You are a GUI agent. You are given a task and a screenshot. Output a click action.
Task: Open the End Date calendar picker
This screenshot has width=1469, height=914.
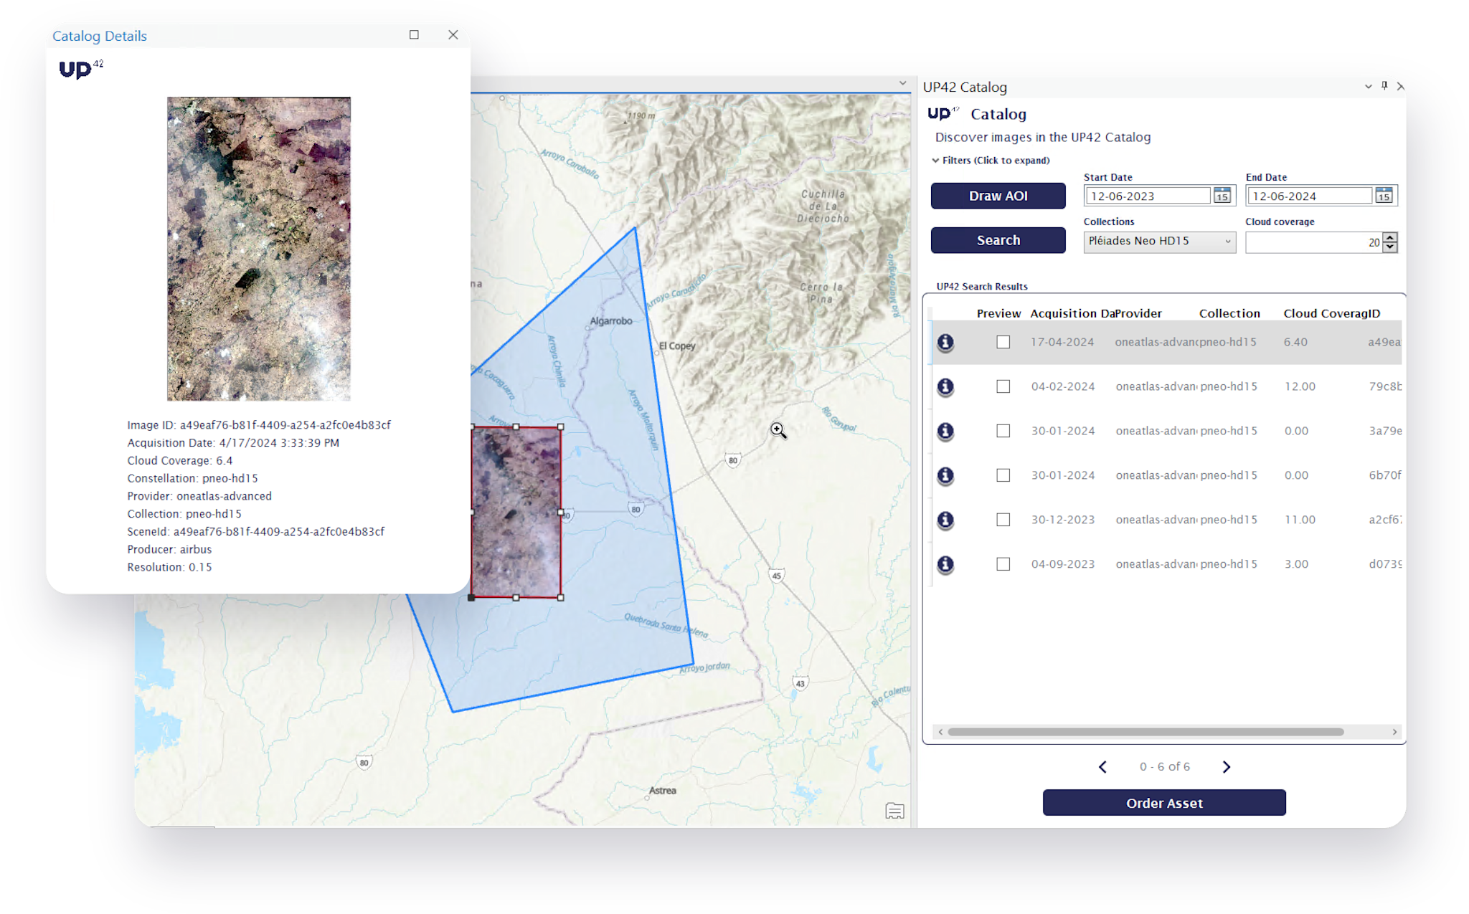tap(1384, 196)
